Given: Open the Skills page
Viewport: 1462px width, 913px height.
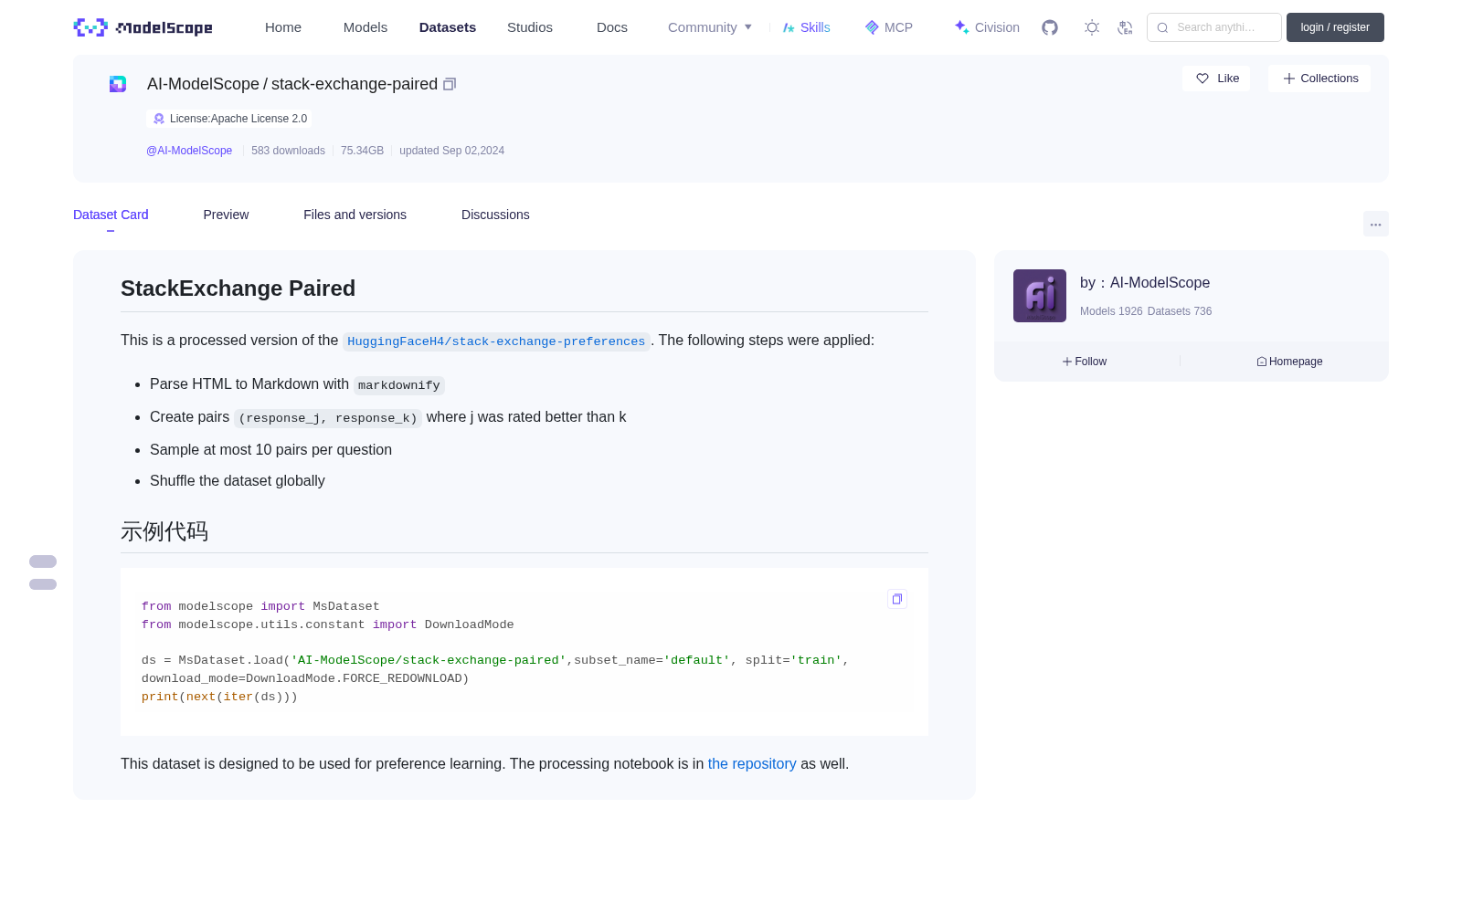Looking at the screenshot, I should coord(806,27).
